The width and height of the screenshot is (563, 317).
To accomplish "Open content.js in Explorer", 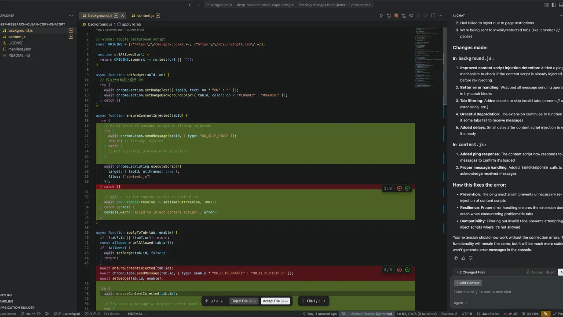I will click(x=17, y=37).
